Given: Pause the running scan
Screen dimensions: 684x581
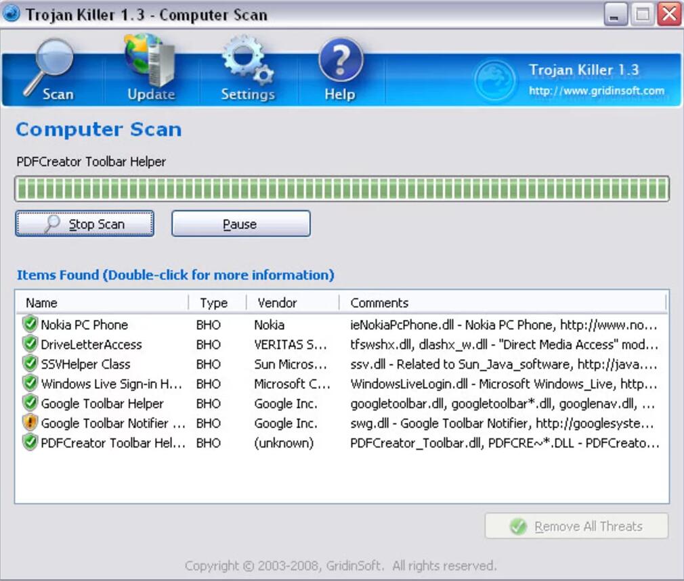Looking at the screenshot, I should [240, 224].
